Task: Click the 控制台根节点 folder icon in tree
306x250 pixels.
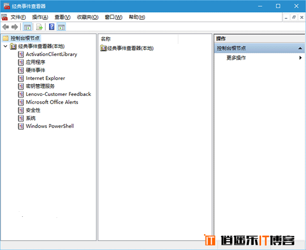Action: coord(6,38)
